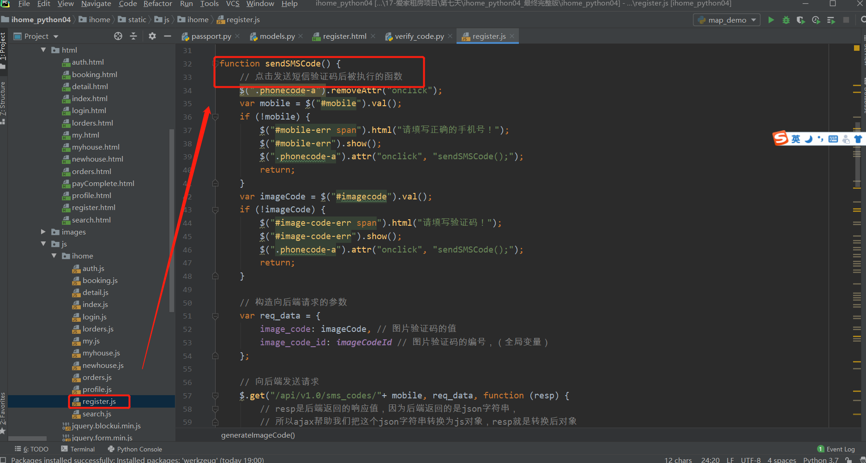Image resolution: width=866 pixels, height=463 pixels.
Task: Close the register.js tab
Action: (512, 36)
